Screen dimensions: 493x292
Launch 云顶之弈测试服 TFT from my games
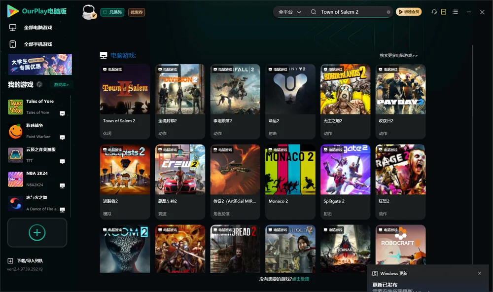(x=37, y=155)
